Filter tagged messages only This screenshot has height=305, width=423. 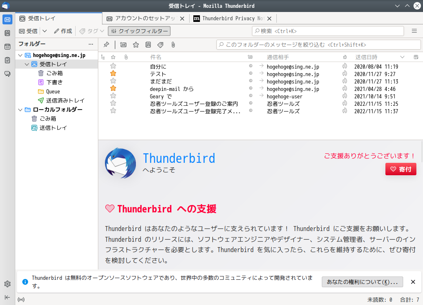click(161, 45)
